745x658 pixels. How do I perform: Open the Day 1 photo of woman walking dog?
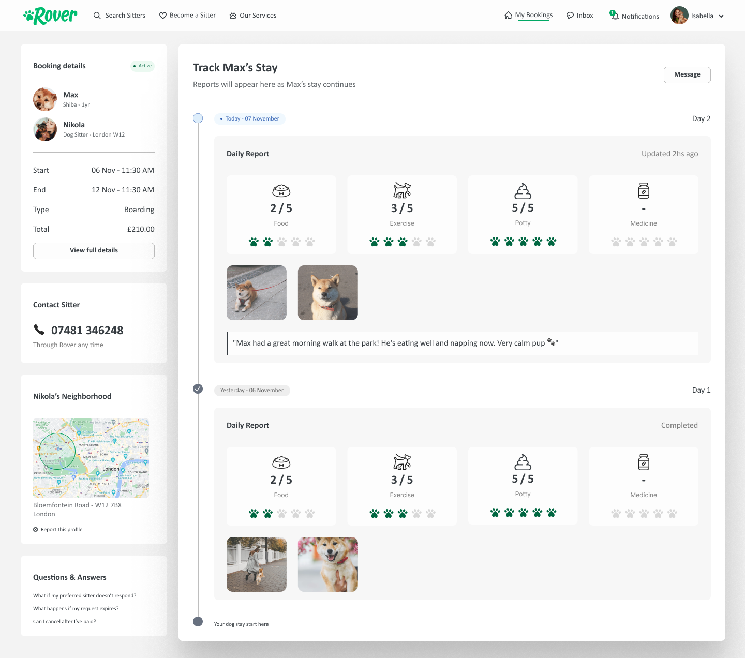coord(257,564)
